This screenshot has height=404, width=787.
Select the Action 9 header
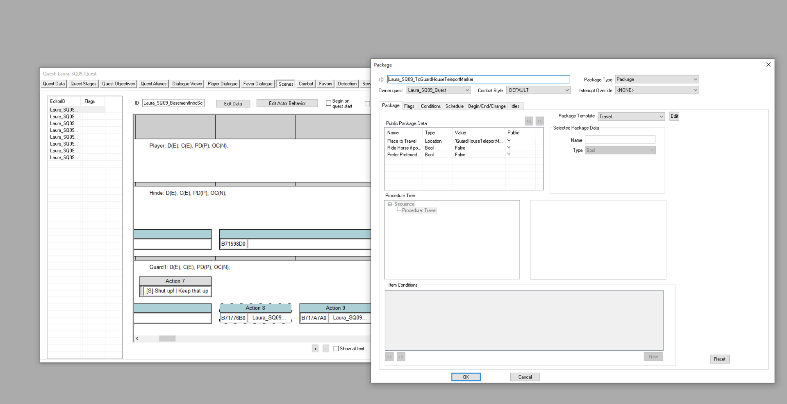335,308
